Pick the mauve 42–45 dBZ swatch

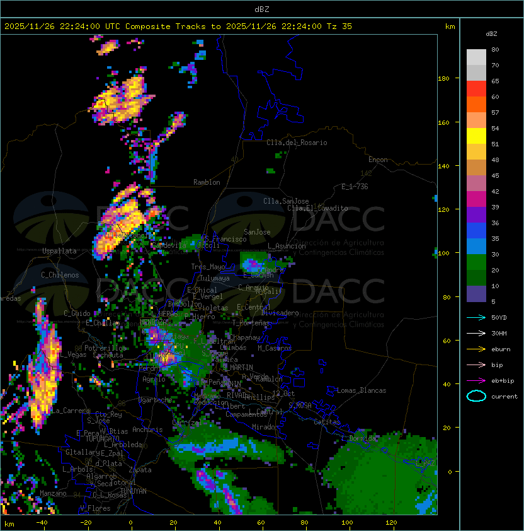coord(476,184)
